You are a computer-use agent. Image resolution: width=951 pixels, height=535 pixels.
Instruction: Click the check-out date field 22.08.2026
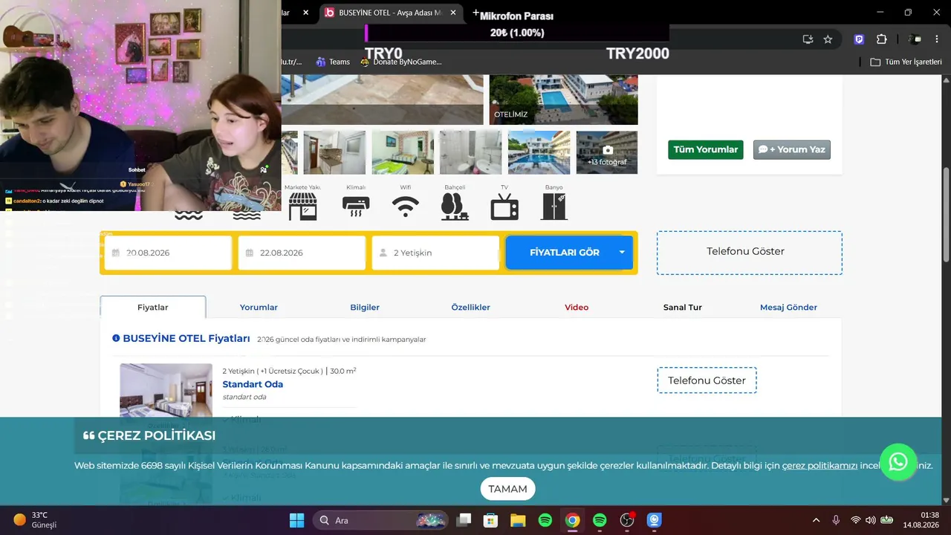point(302,253)
